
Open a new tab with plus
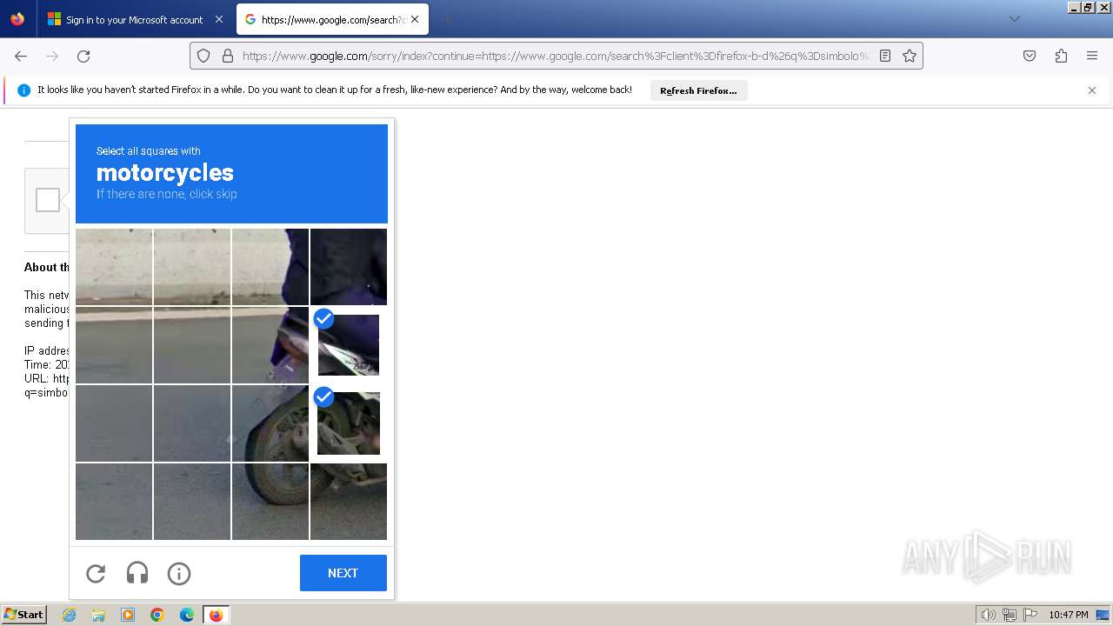[x=447, y=19]
